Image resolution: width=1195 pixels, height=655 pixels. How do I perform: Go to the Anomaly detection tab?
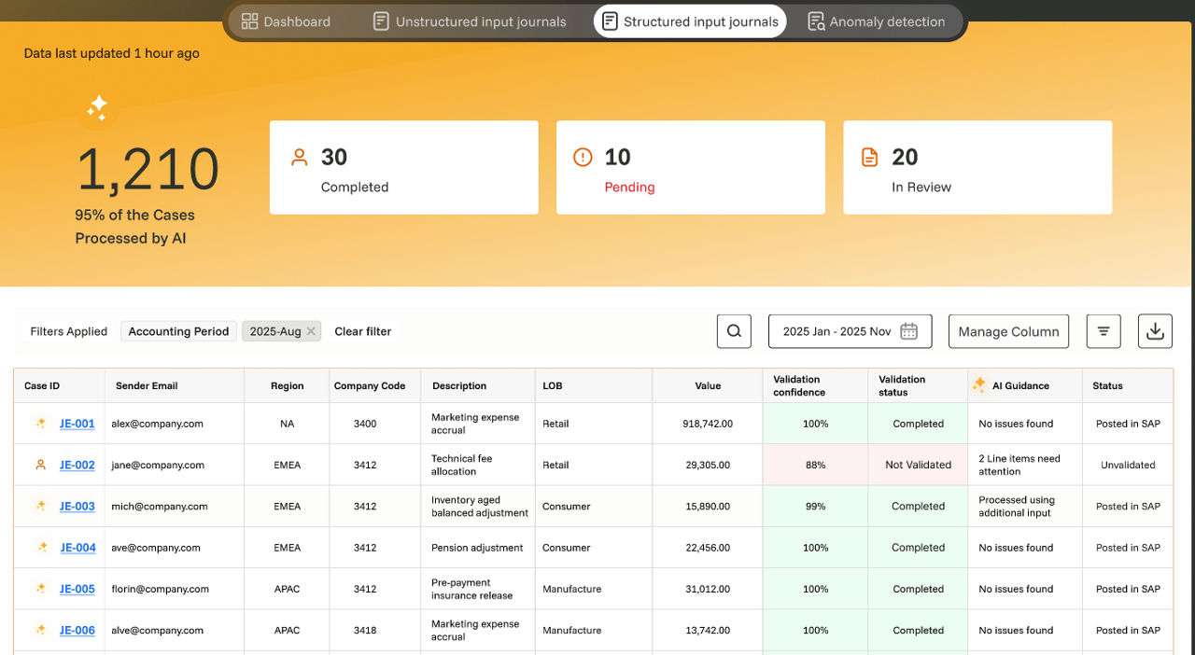(876, 21)
